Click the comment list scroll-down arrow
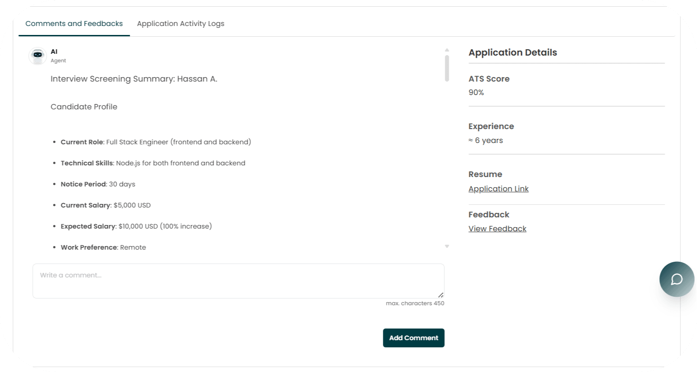 (447, 247)
